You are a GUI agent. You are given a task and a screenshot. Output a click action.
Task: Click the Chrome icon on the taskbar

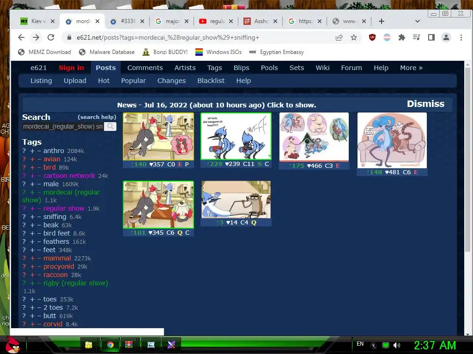click(110, 345)
